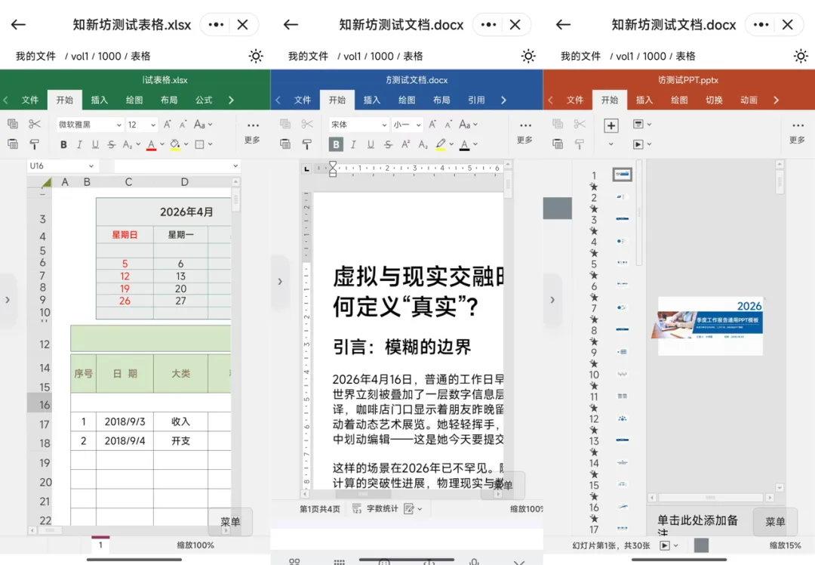This screenshot has width=815, height=565.
Task: Go back from 知新坊测试表格.xlsx
Action: click(19, 24)
